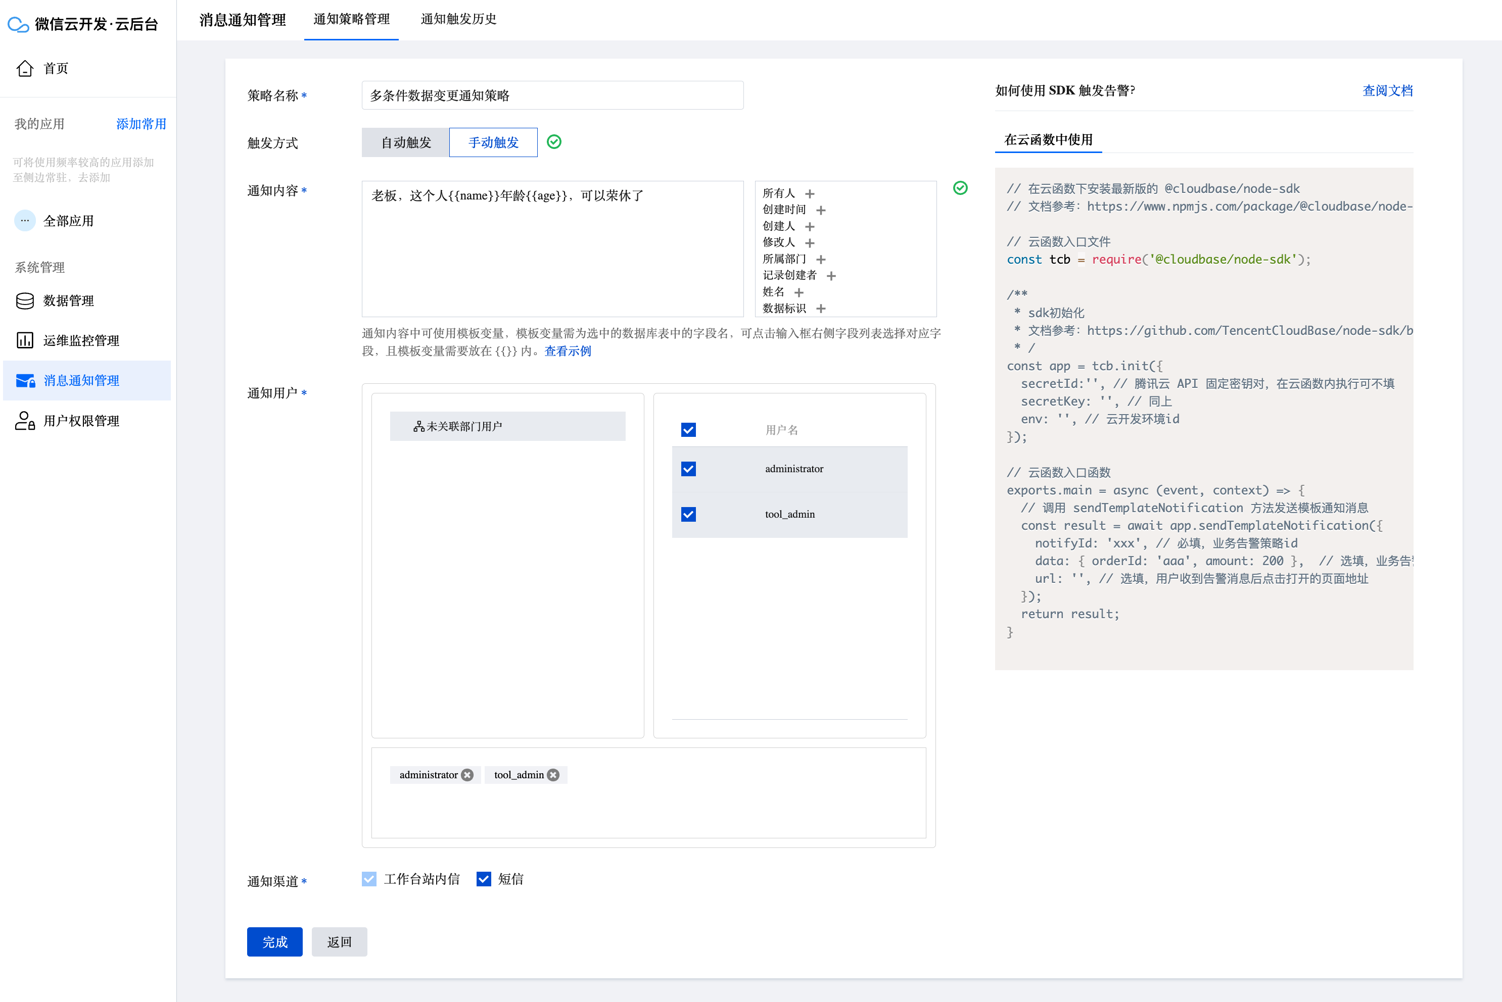Open 消息通知管理 in the sidebar

[x=87, y=381]
